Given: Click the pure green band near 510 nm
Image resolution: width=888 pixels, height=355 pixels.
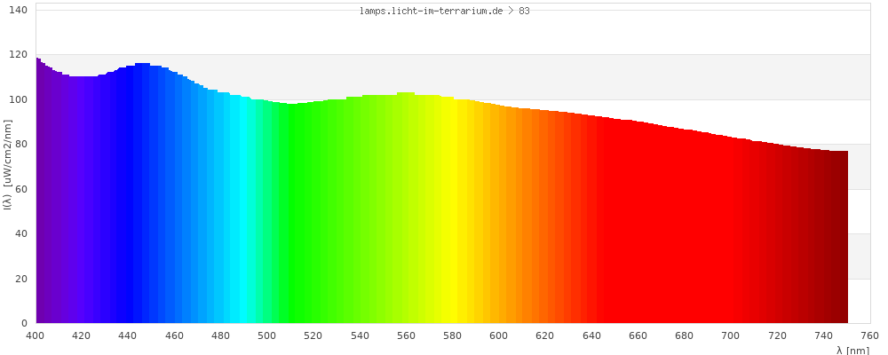Looking at the screenshot, I should point(290,213).
